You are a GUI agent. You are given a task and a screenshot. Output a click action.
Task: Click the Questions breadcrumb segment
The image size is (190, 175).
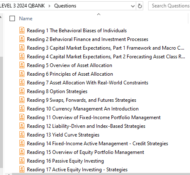[65, 6]
